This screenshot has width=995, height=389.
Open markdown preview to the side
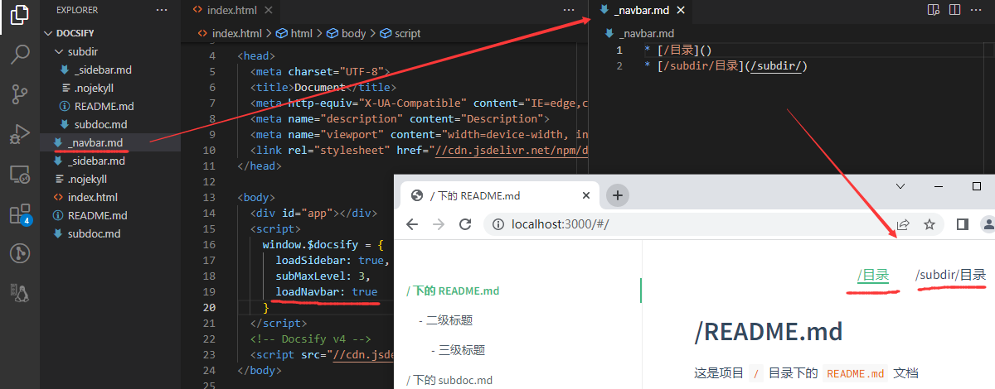934,10
